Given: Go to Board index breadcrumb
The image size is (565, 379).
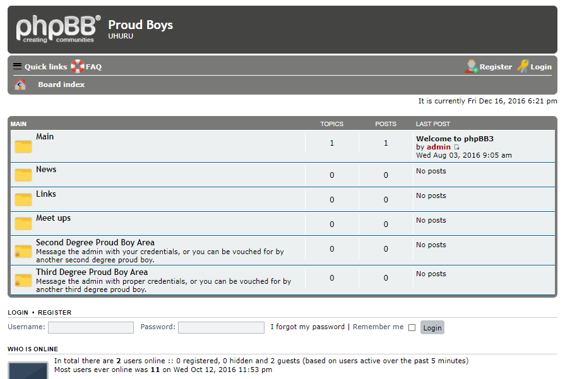Looking at the screenshot, I should pos(61,85).
